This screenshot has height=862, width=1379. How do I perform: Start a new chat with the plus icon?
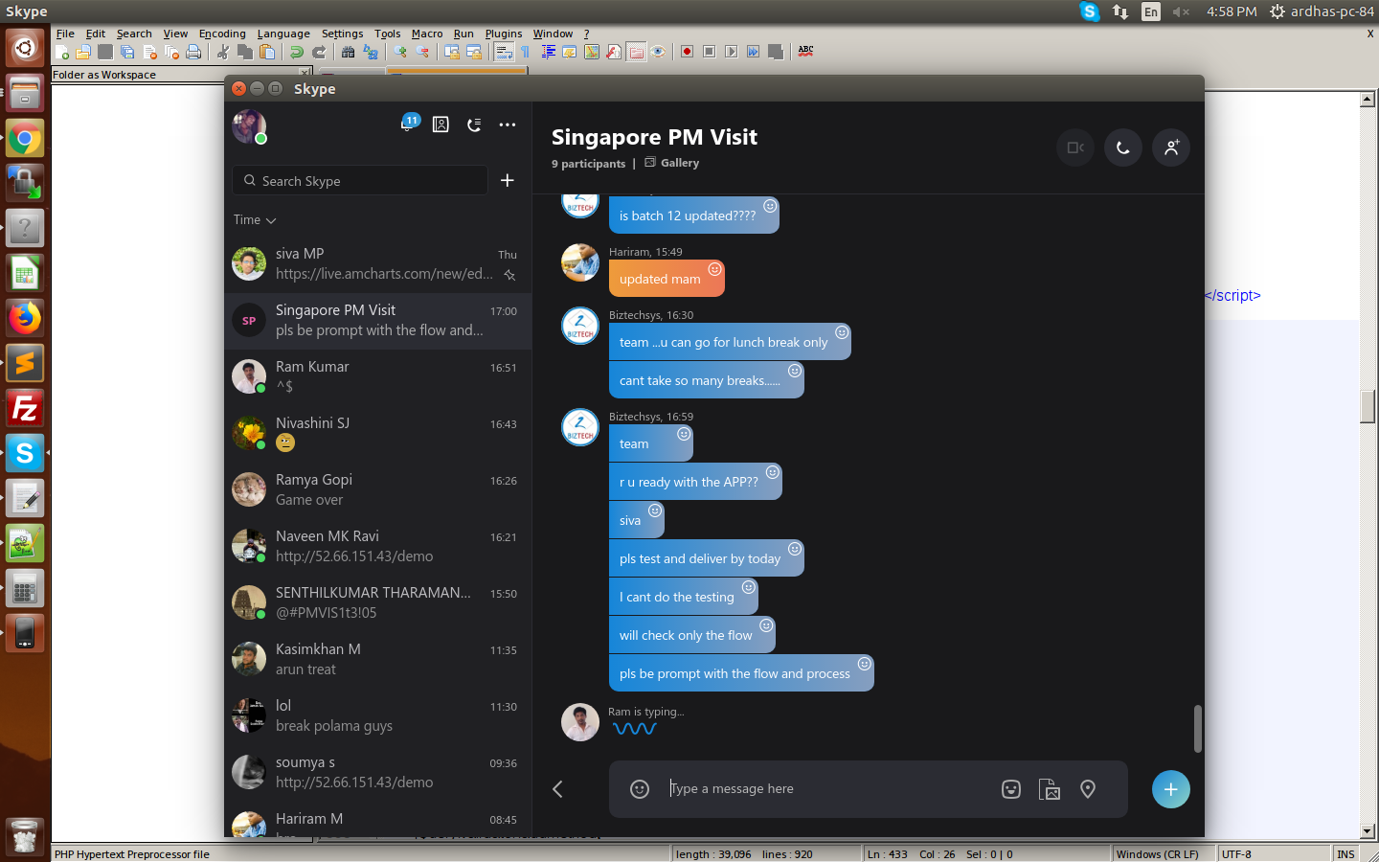point(508,180)
